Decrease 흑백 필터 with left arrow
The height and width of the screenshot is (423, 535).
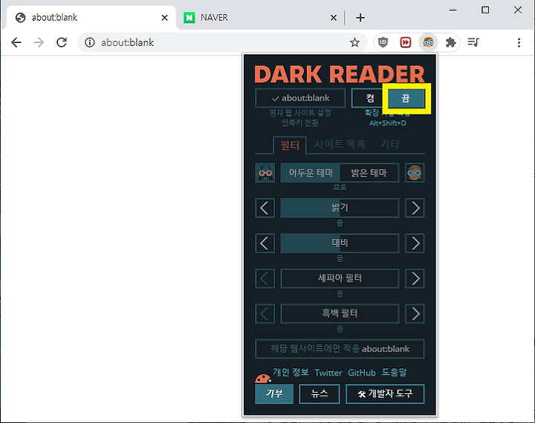click(265, 314)
